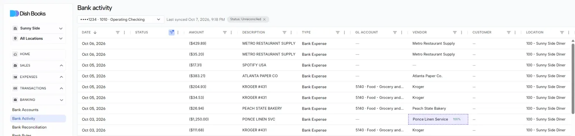Expand the Expenses menu section
Viewport: 575px width, 136px height.
tap(38, 77)
